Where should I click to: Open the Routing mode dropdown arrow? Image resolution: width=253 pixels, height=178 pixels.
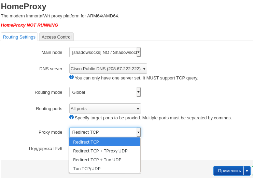[x=138, y=92]
